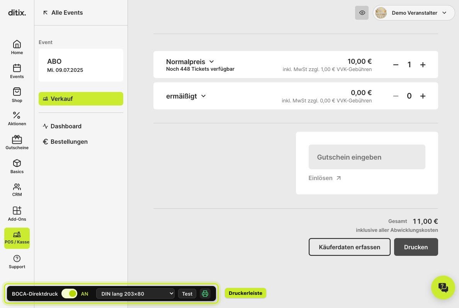Expand the ermäßigt details chevron
Screen dimensions: 459x308
204,96
